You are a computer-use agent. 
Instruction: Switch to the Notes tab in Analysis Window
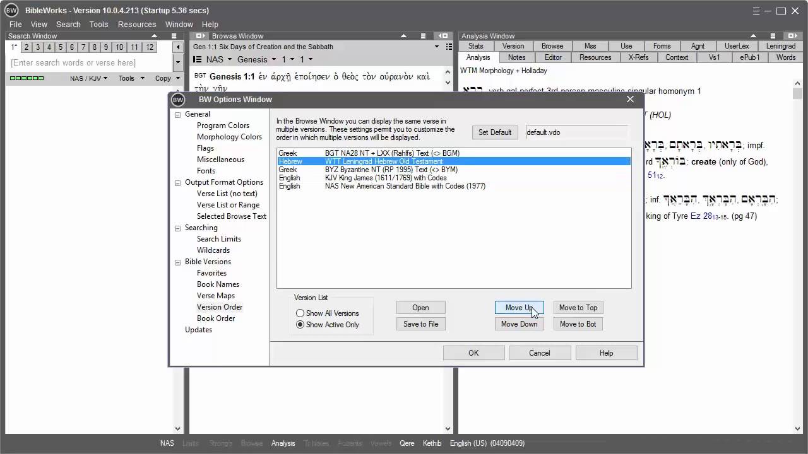click(516, 57)
